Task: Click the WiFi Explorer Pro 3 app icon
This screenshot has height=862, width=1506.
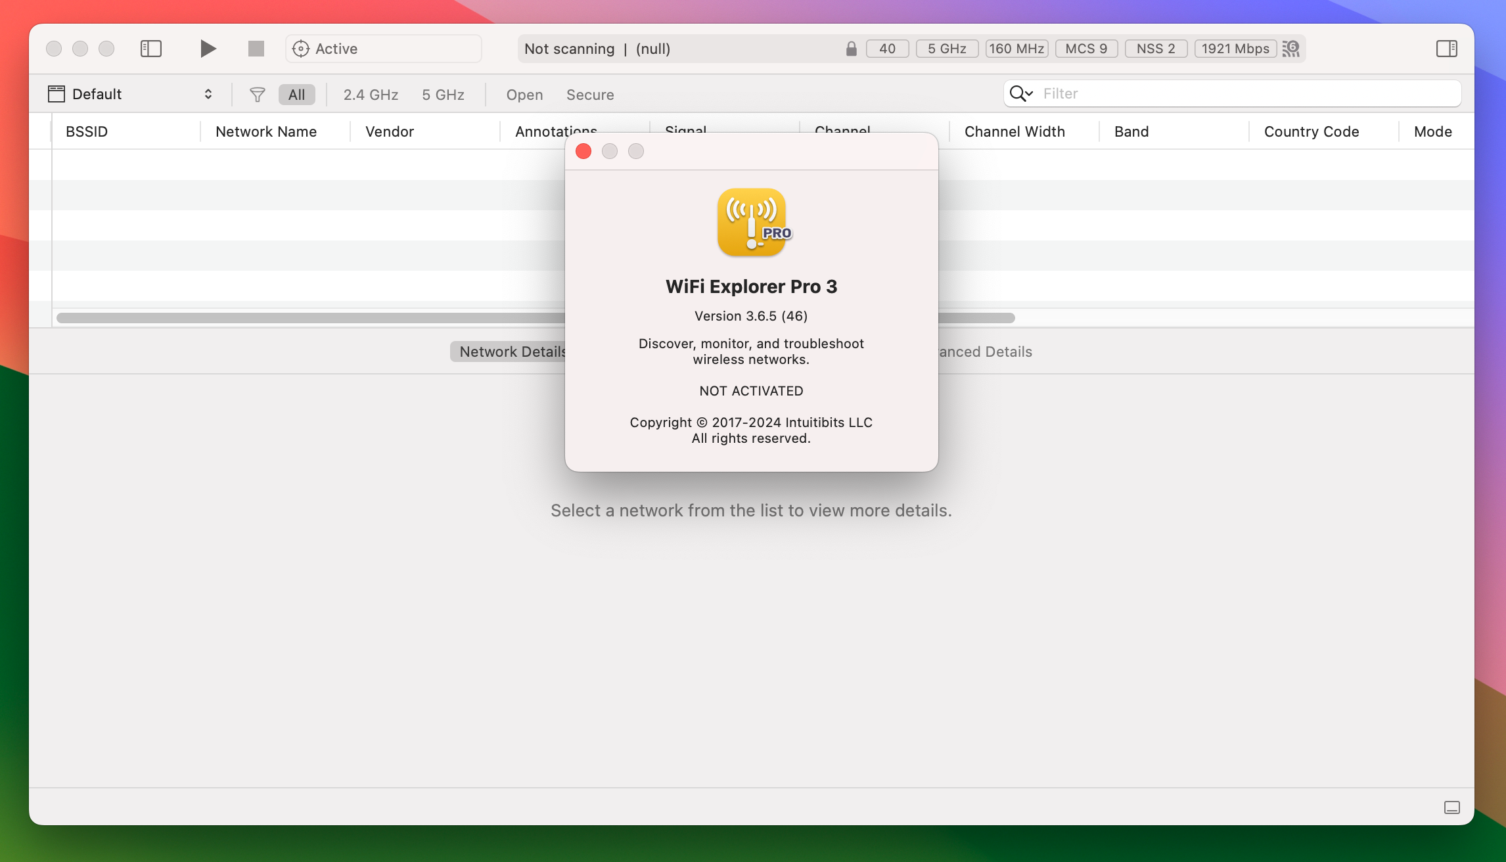Action: click(x=751, y=221)
